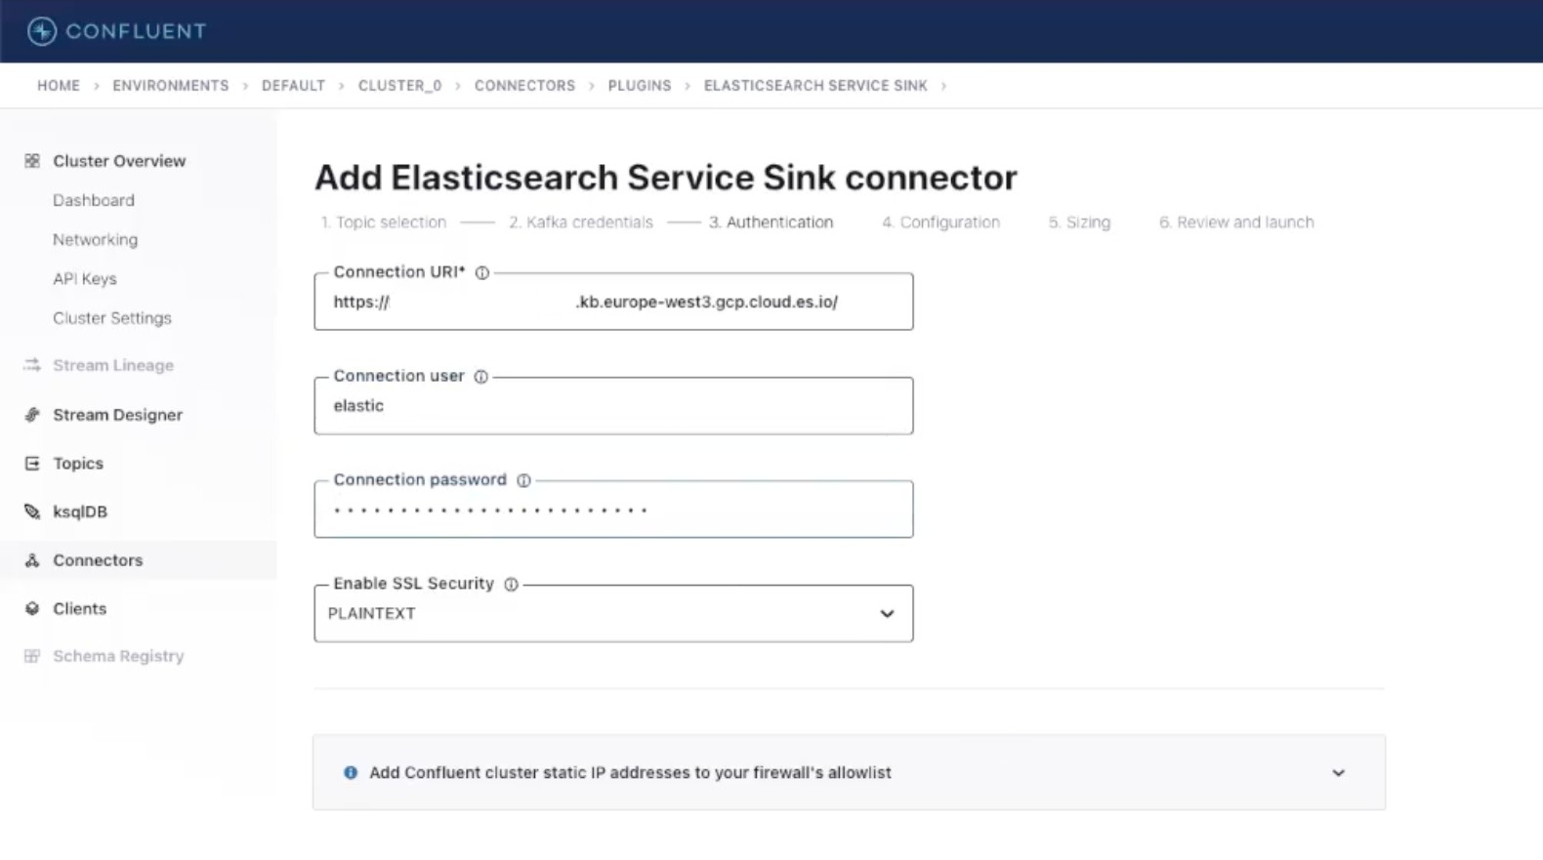This screenshot has height=860, width=1543.
Task: Open the API Keys sidebar item
Action: point(85,279)
